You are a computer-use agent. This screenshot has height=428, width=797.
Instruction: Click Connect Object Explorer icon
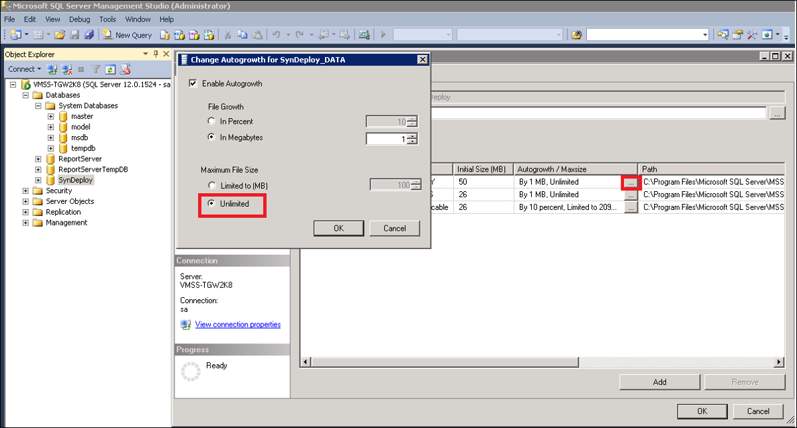click(x=52, y=69)
